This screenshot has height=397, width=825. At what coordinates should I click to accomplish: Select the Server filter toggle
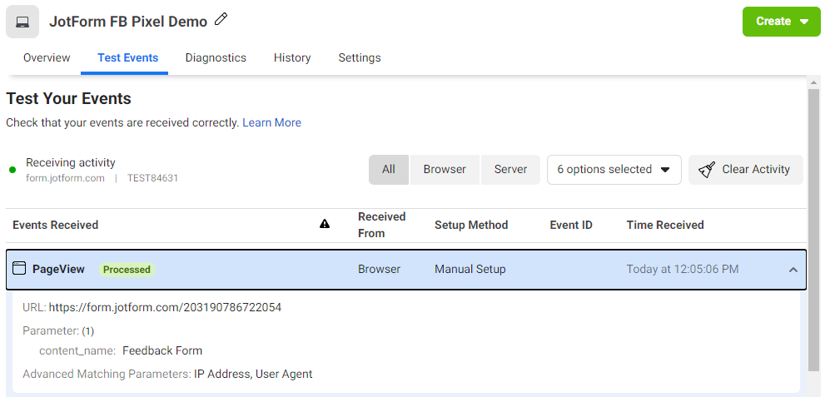(510, 170)
